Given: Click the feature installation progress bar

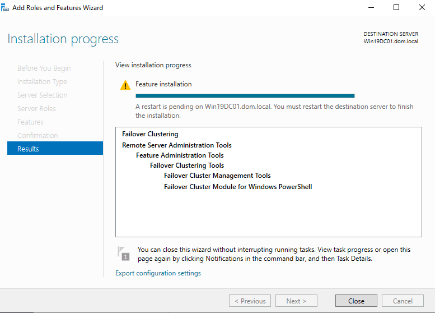Looking at the screenshot, I should tap(245, 96).
